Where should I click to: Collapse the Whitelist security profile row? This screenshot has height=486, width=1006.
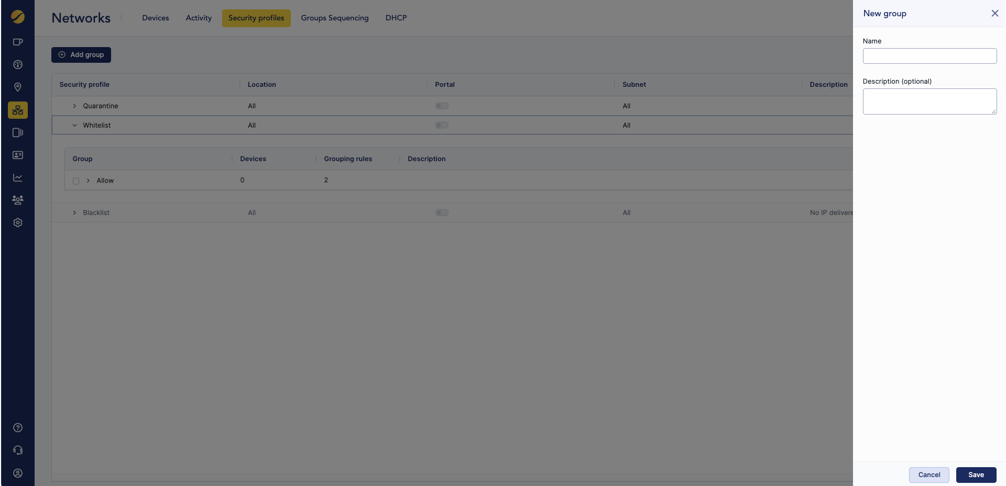74,126
